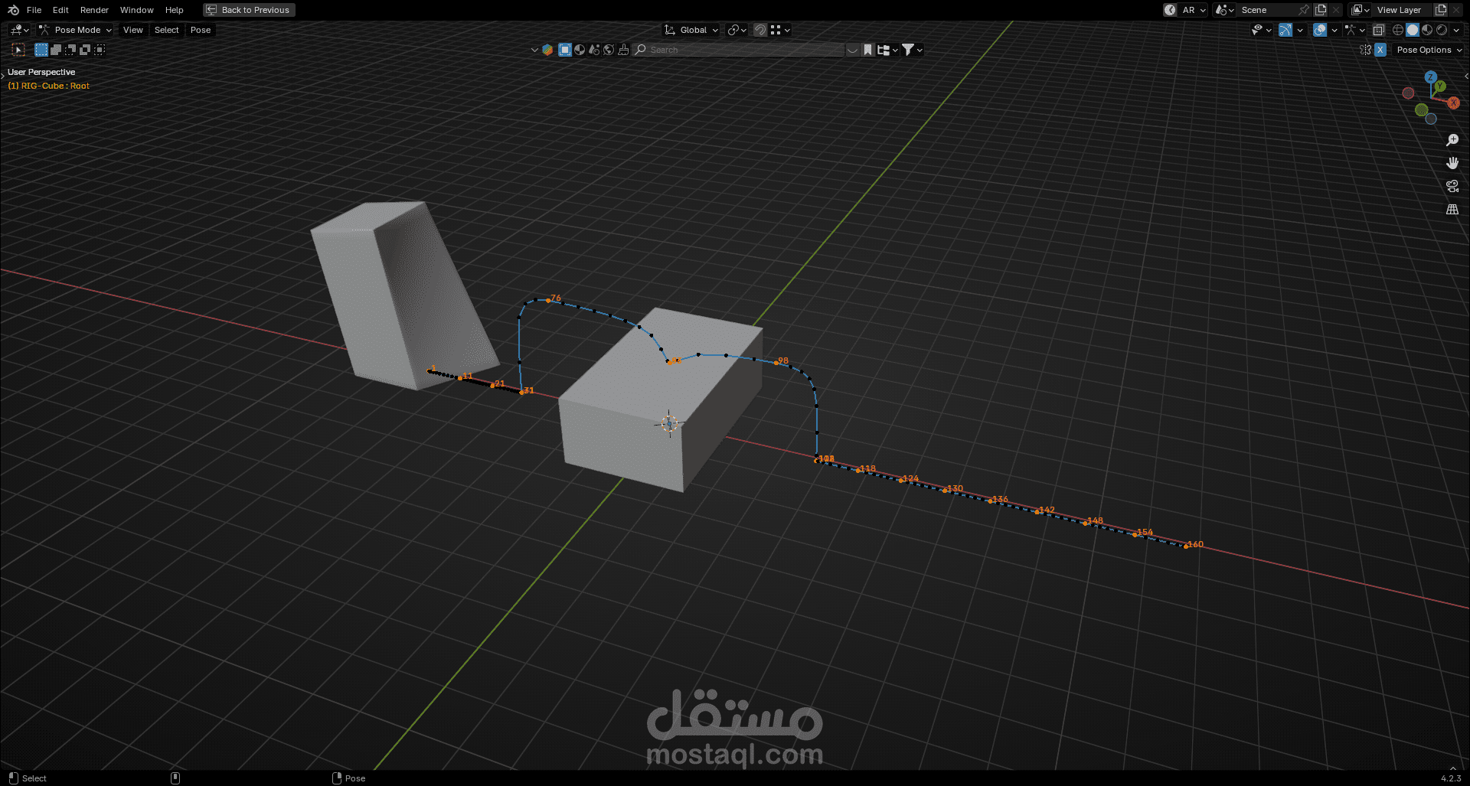Open the Global transform orientation dropdown
1470x786 pixels.
click(x=690, y=30)
